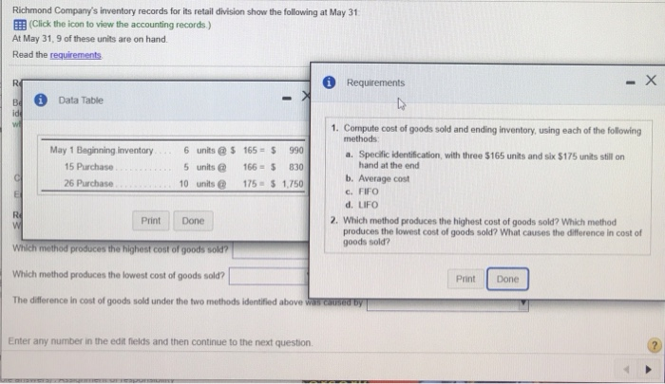665x384 pixels.
Task: Print the Requirements dialog
Action: [x=465, y=279]
